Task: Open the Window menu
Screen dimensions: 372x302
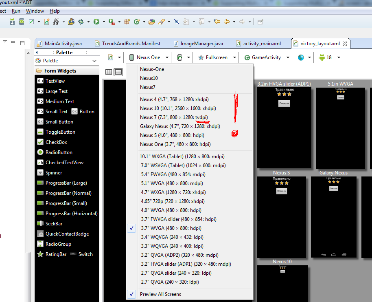Action: point(35,11)
